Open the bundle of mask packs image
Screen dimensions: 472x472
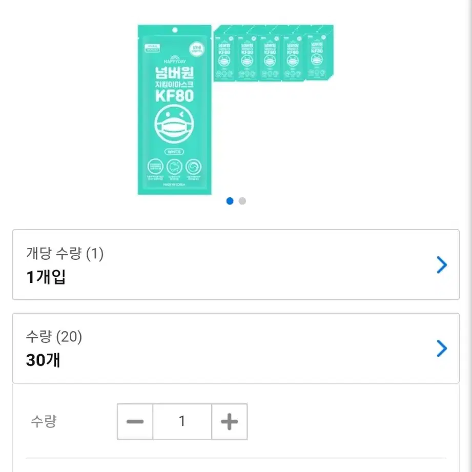pos(274,53)
